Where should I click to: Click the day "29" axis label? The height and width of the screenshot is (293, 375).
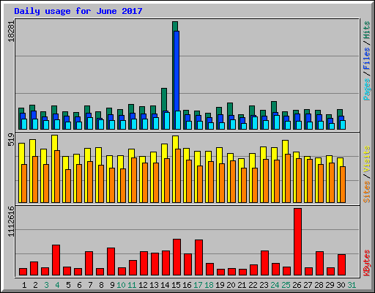pos(330,285)
